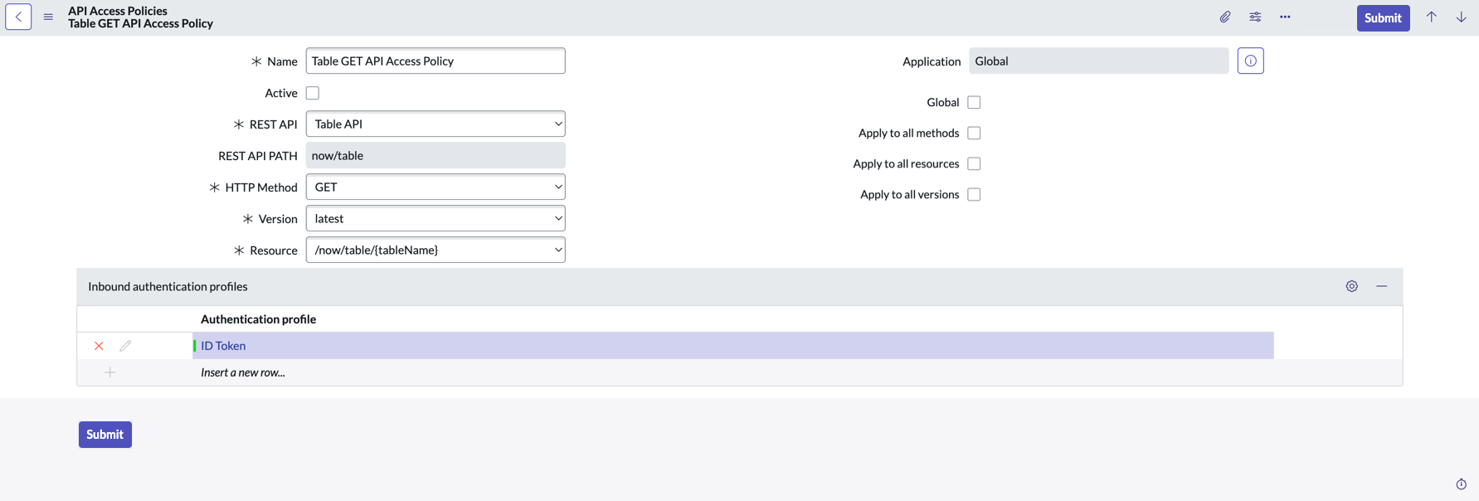Go back using the header back arrow

[18, 17]
